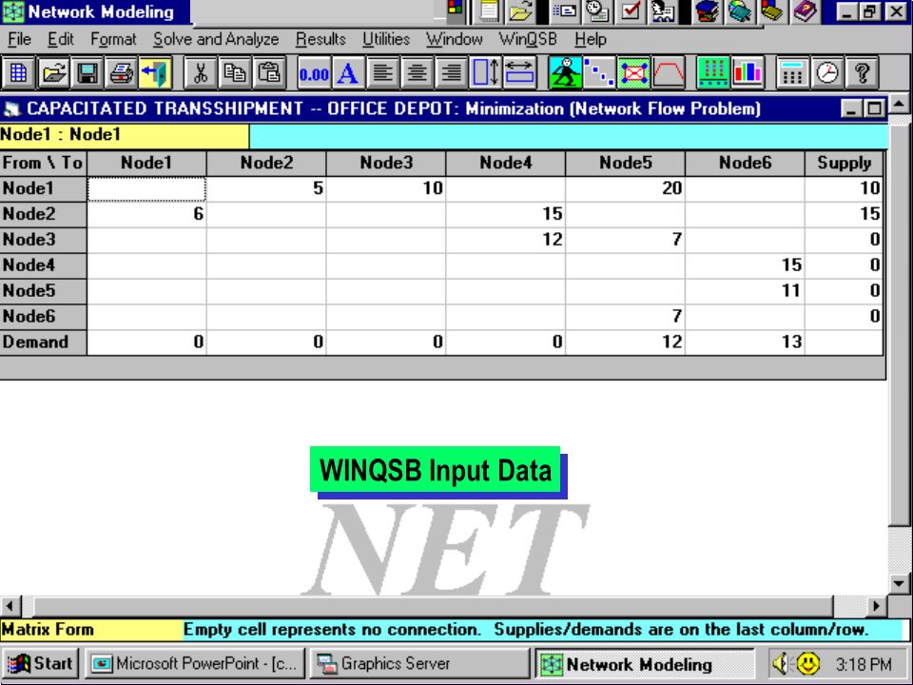Switch to Graphics Server taskbar button
This screenshot has height=685, width=913.
coord(419,663)
